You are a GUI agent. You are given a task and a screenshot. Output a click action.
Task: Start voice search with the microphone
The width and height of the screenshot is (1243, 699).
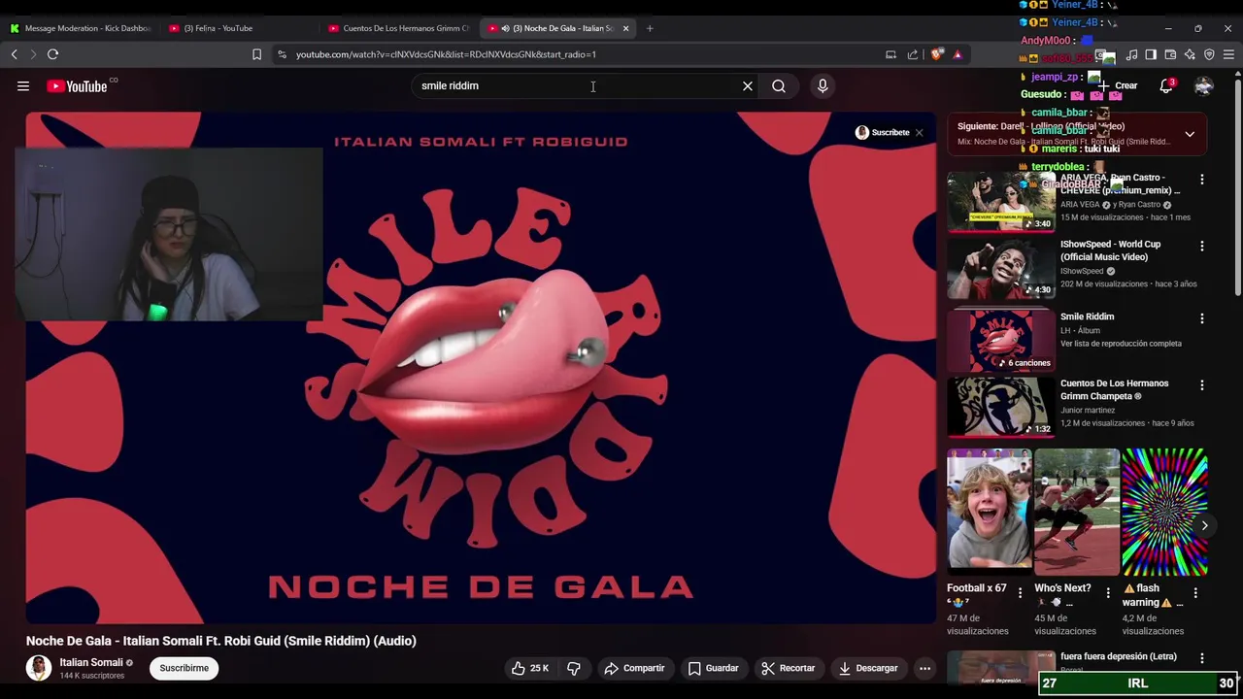coord(823,86)
